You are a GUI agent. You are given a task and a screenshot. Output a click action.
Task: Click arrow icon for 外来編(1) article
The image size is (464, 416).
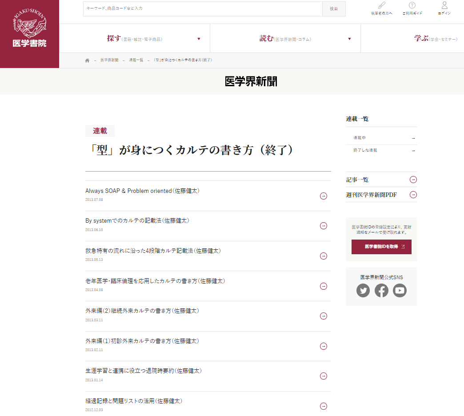tap(324, 346)
